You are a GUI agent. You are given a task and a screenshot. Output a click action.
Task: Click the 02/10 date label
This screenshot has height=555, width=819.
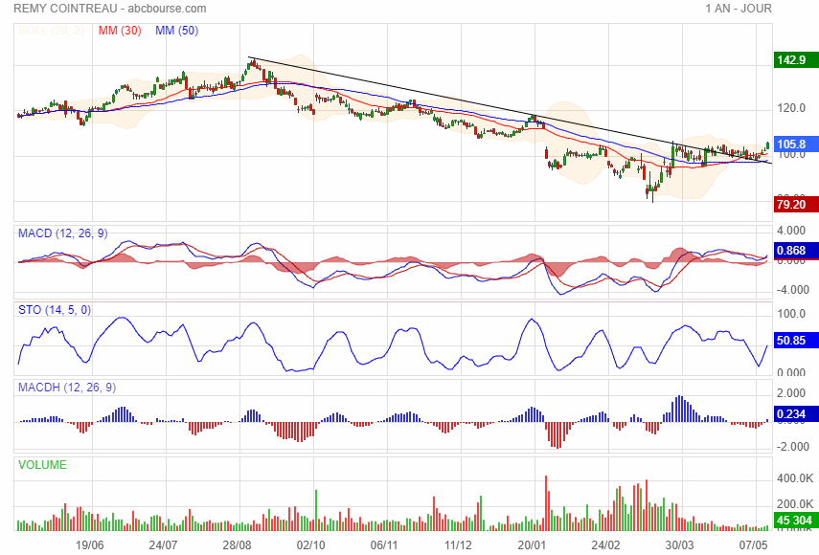pos(310,545)
